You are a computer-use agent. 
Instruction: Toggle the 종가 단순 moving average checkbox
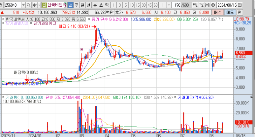tap(89, 20)
